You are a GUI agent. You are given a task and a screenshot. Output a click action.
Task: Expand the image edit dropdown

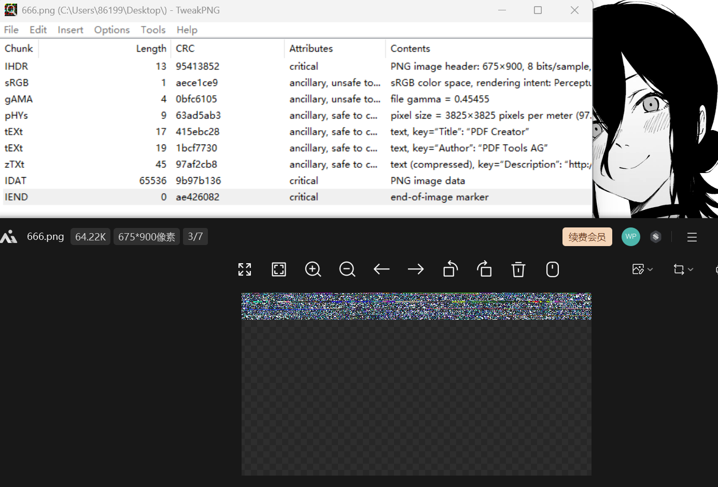pyautogui.click(x=643, y=269)
